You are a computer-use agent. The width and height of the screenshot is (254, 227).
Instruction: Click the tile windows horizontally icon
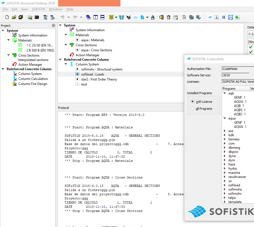102,17
